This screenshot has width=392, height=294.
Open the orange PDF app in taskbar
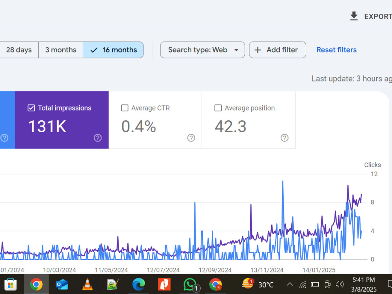164,284
